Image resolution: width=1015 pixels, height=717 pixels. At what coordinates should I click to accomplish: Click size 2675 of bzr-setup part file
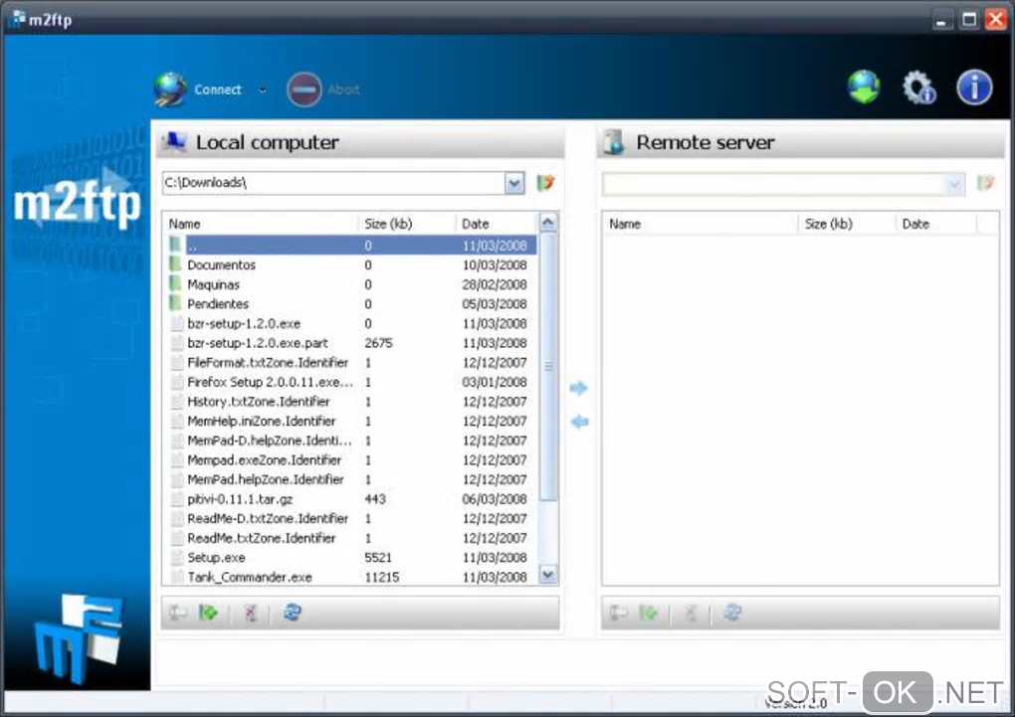(378, 343)
